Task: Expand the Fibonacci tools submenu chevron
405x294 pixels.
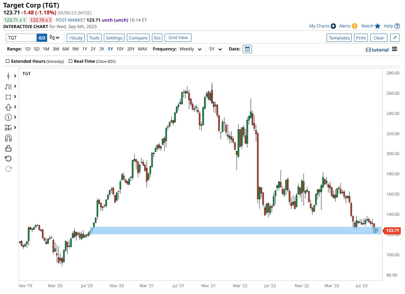Action: pyautogui.click(x=15, y=86)
